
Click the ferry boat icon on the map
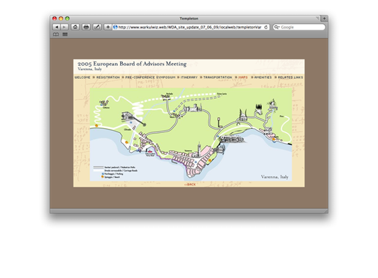tap(150, 152)
